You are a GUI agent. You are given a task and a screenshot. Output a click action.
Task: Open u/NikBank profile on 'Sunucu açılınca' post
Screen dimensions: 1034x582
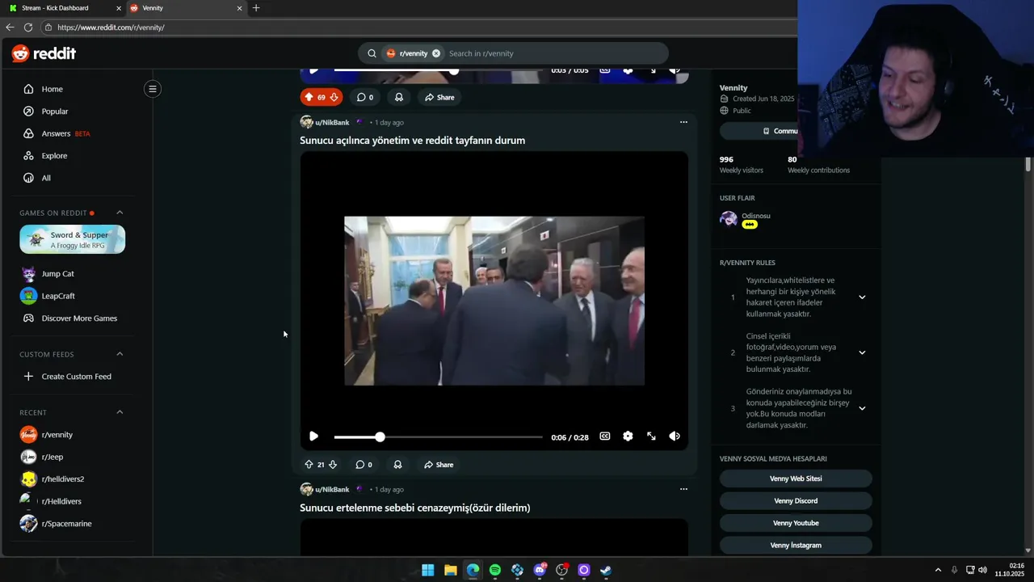[332, 123]
